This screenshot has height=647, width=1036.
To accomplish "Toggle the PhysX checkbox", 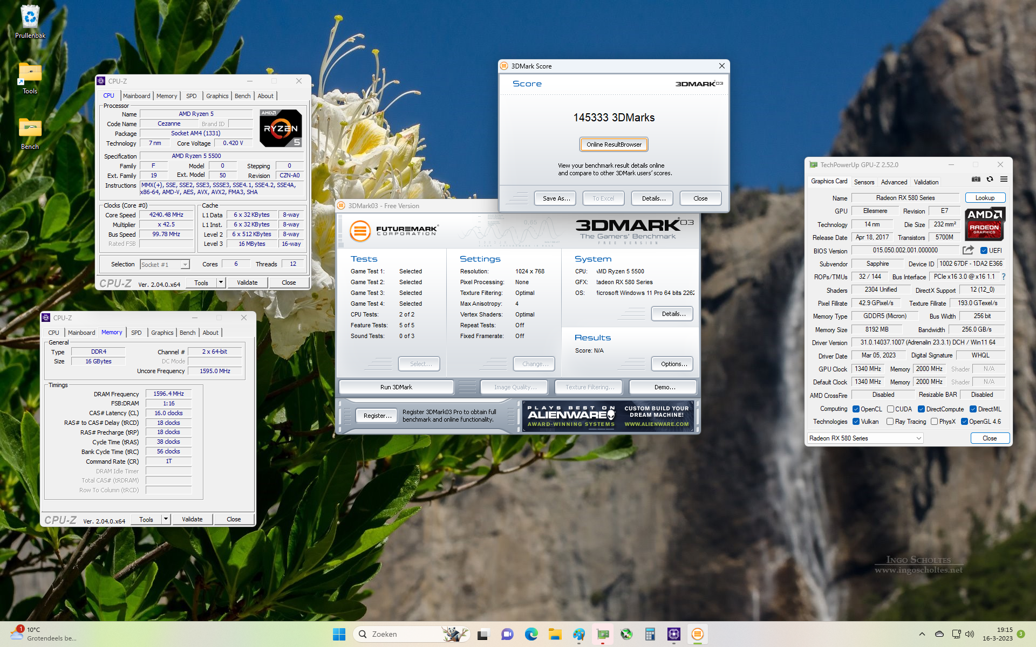I will (x=934, y=422).
